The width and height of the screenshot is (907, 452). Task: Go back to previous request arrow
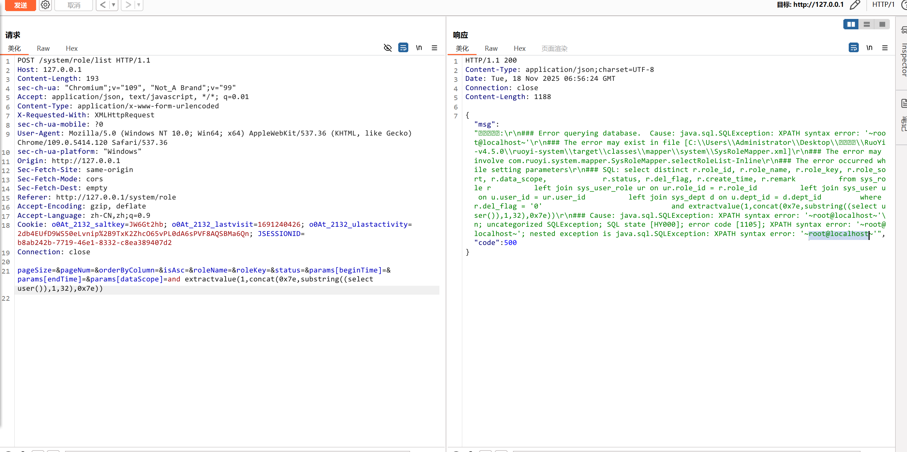pos(103,5)
